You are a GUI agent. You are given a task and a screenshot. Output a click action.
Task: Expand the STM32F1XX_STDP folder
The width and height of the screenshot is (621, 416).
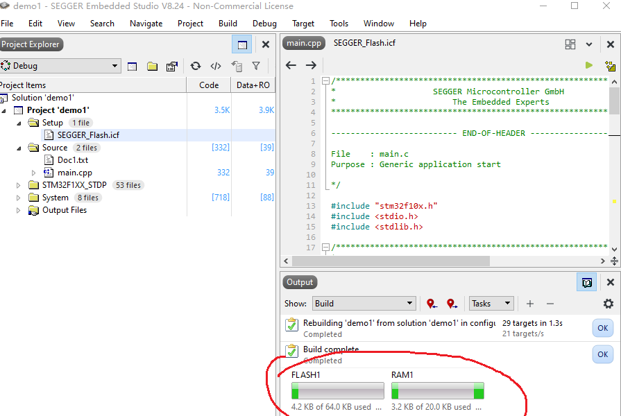18,185
